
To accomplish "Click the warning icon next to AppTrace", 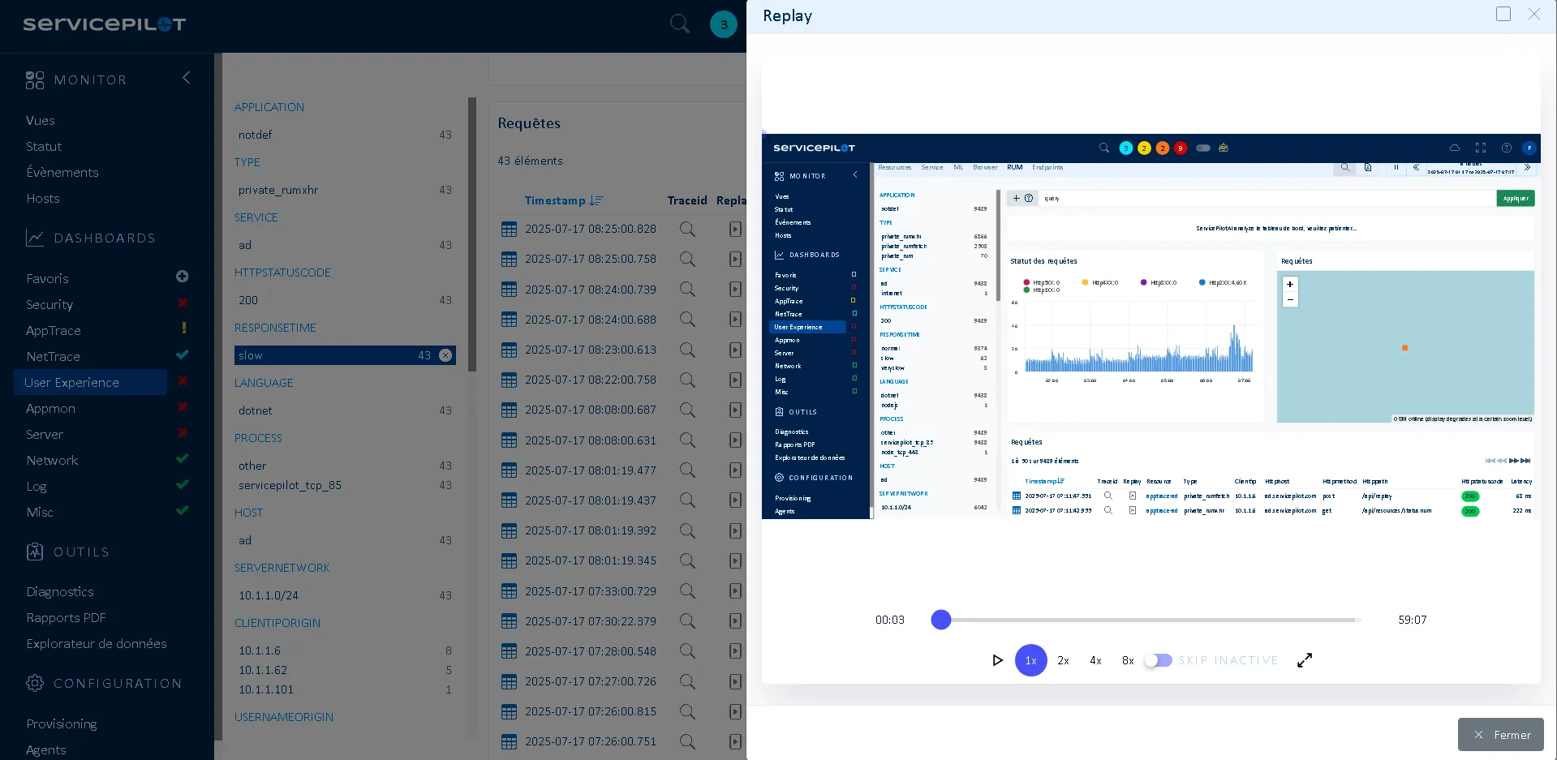I will point(183,329).
